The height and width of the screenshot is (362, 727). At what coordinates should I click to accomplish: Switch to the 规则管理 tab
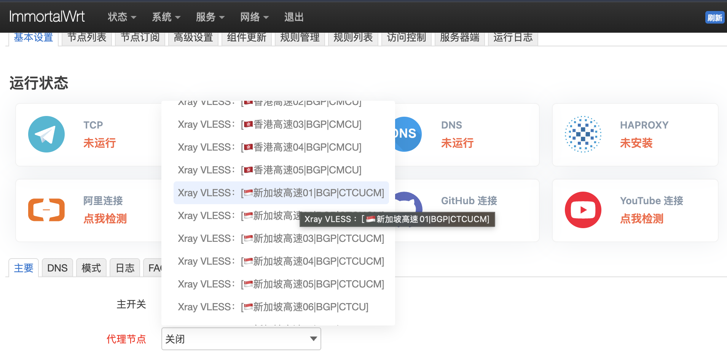click(x=300, y=38)
